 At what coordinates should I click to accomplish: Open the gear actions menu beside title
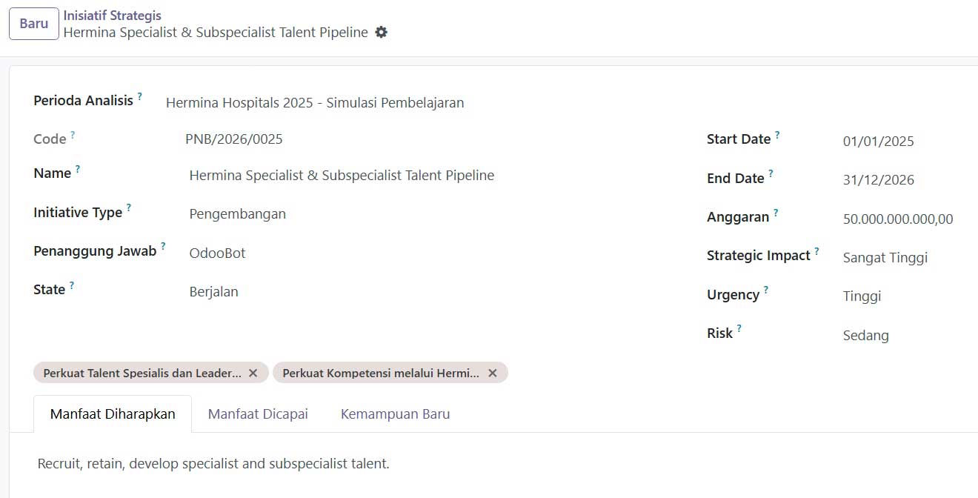(x=381, y=32)
